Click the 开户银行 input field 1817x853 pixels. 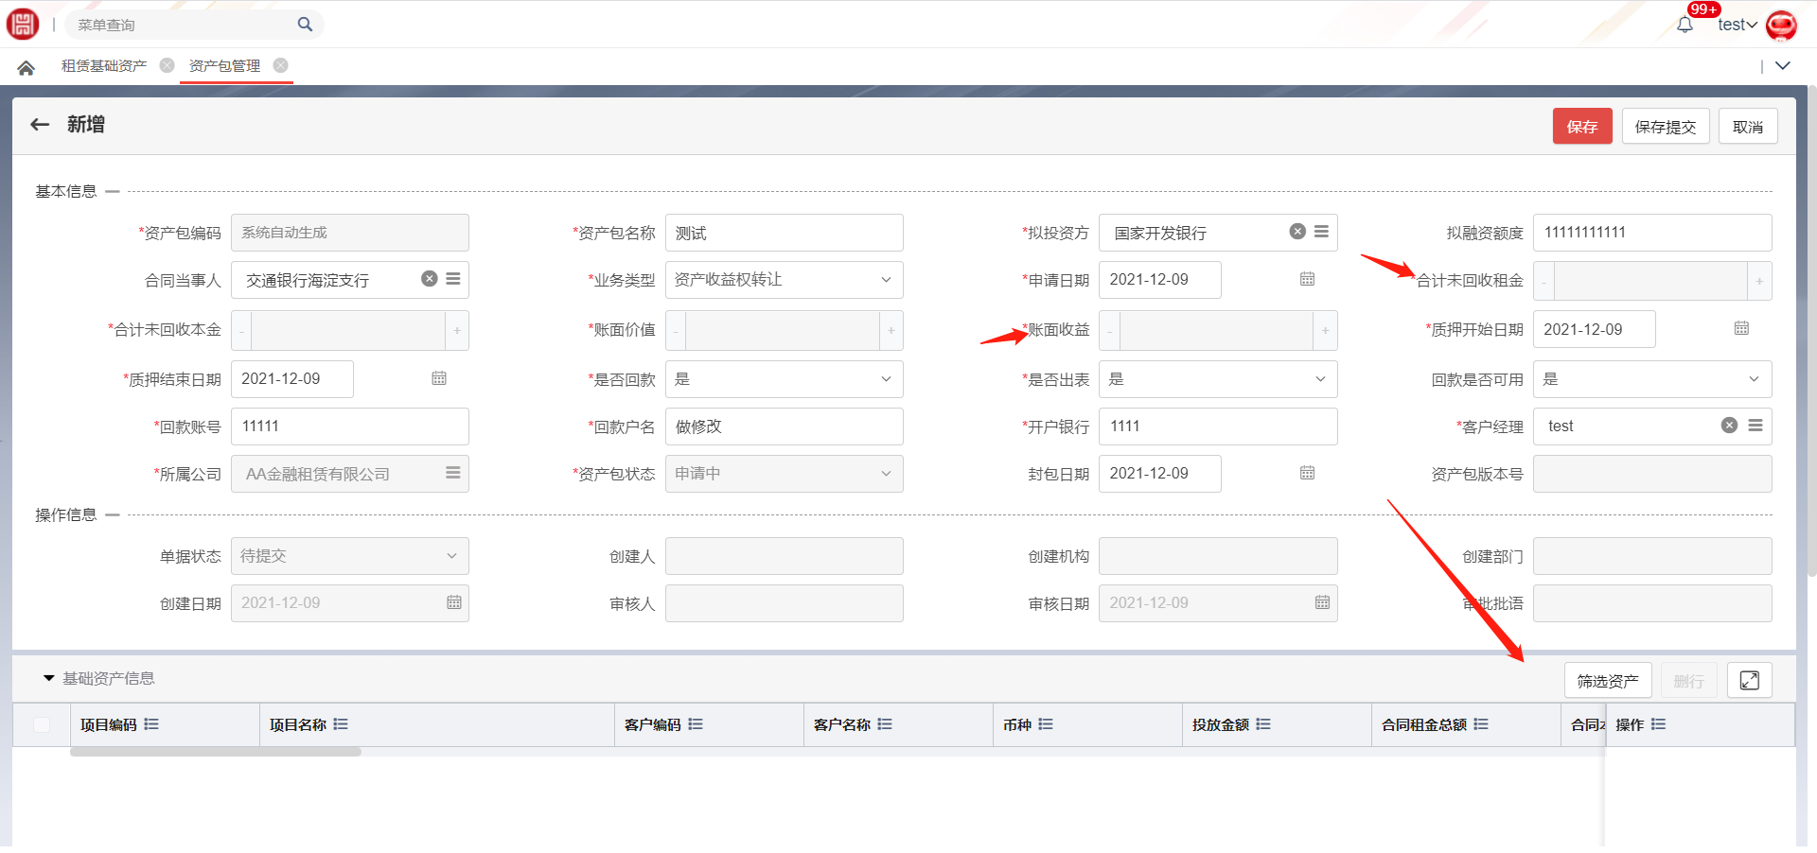pyautogui.click(x=1218, y=426)
